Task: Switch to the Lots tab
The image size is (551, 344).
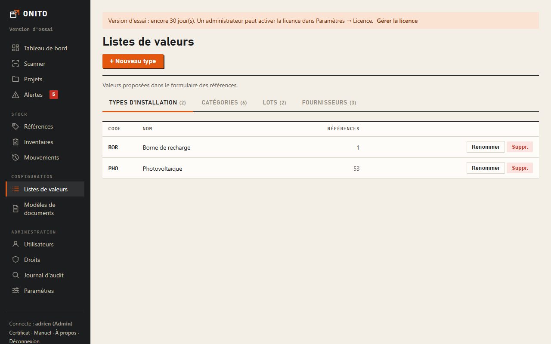Action: click(x=274, y=102)
